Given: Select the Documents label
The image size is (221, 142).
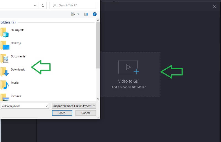Looking at the screenshot, I should click(18, 56).
